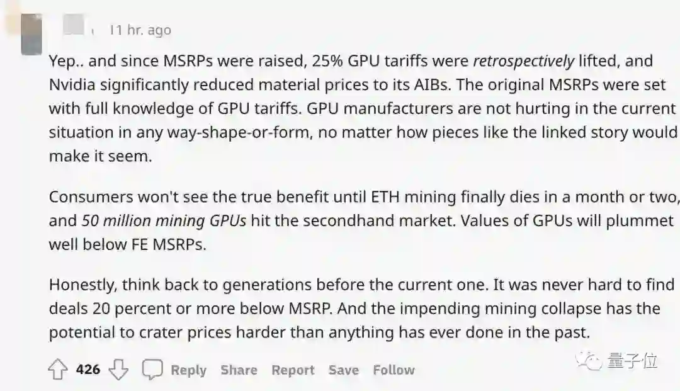Click the commenter's avatar image
Screen dimensions: 680x391
pyautogui.click(x=31, y=35)
